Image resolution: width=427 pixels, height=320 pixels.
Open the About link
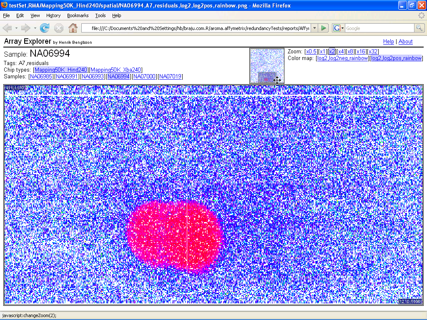[x=405, y=42]
